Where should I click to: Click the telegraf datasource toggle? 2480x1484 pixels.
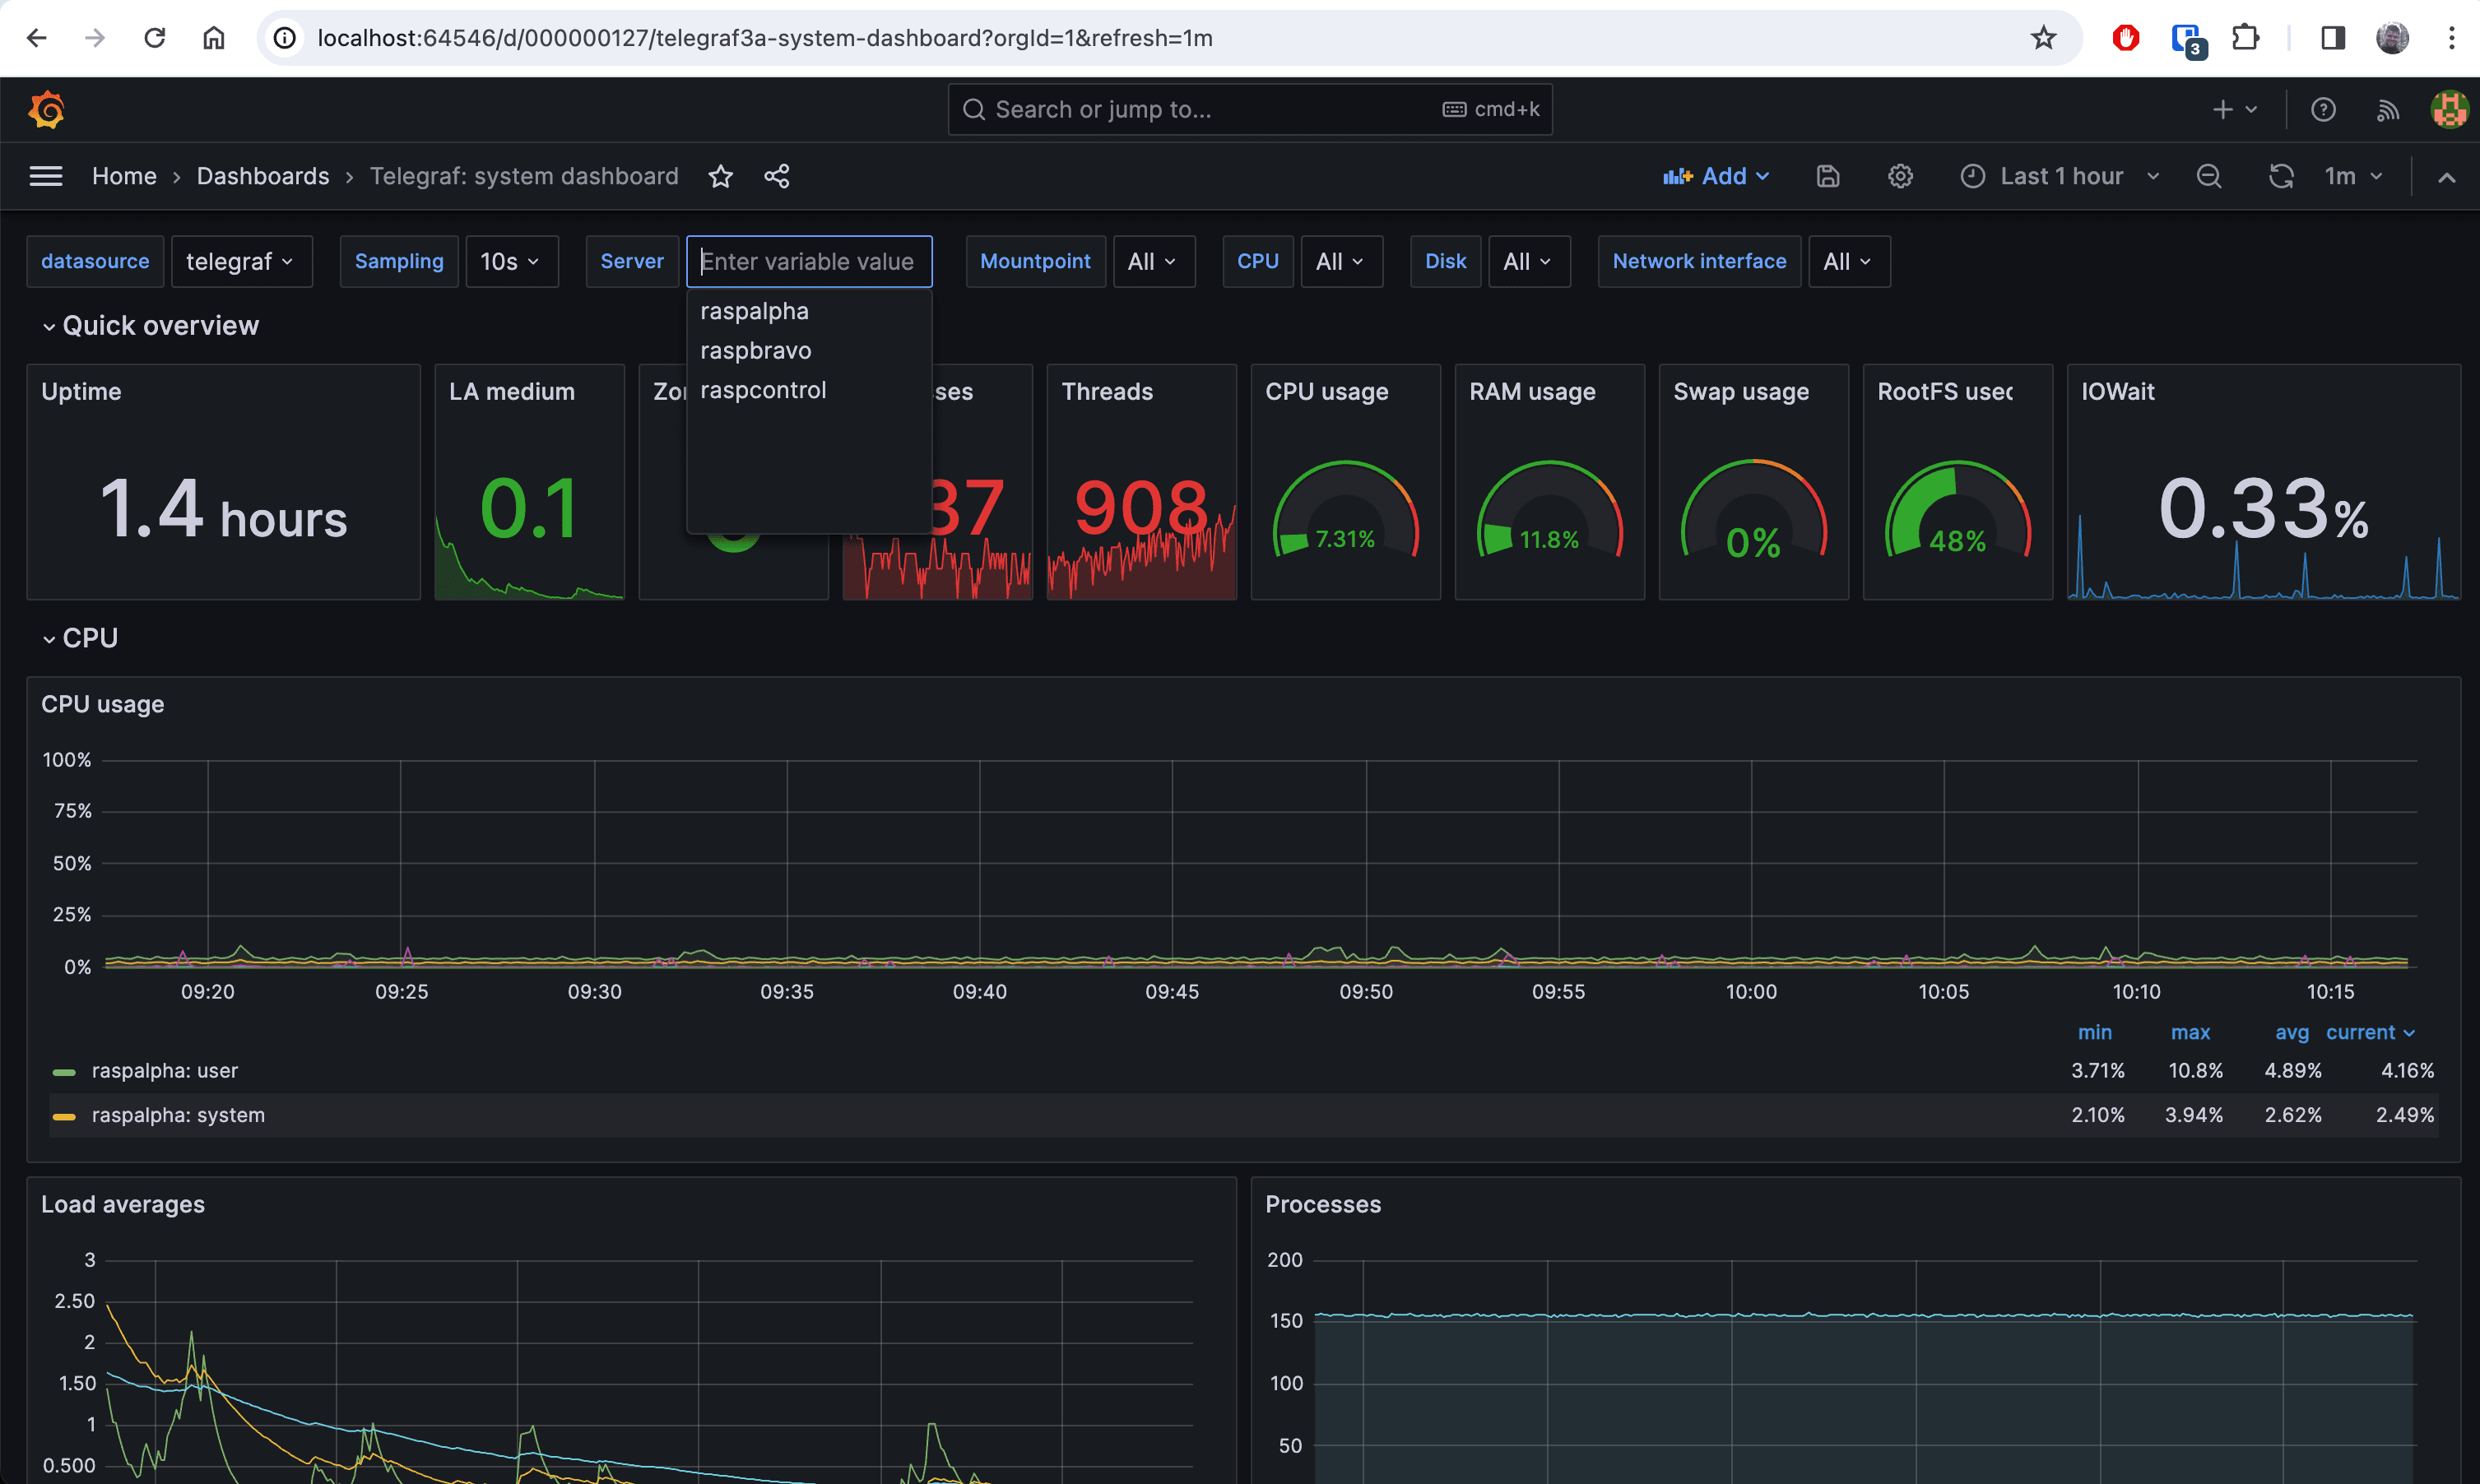(240, 262)
